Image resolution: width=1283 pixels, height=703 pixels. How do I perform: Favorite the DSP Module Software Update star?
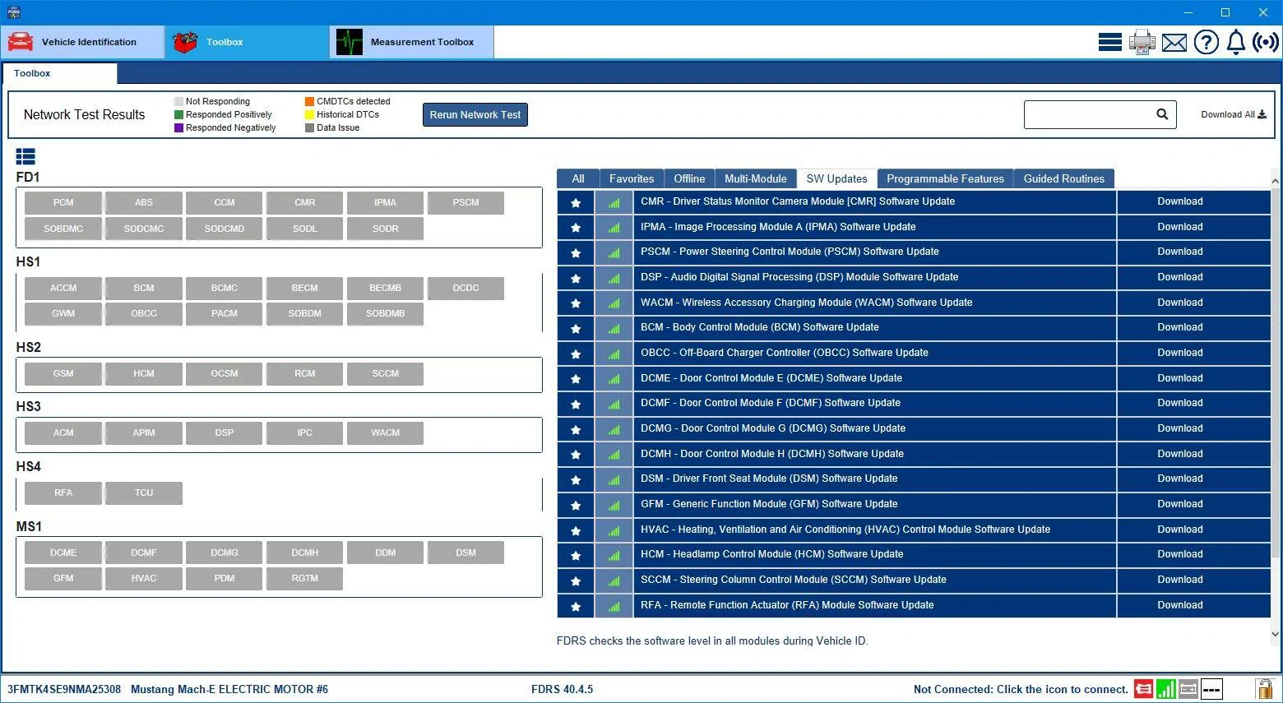pyautogui.click(x=576, y=278)
